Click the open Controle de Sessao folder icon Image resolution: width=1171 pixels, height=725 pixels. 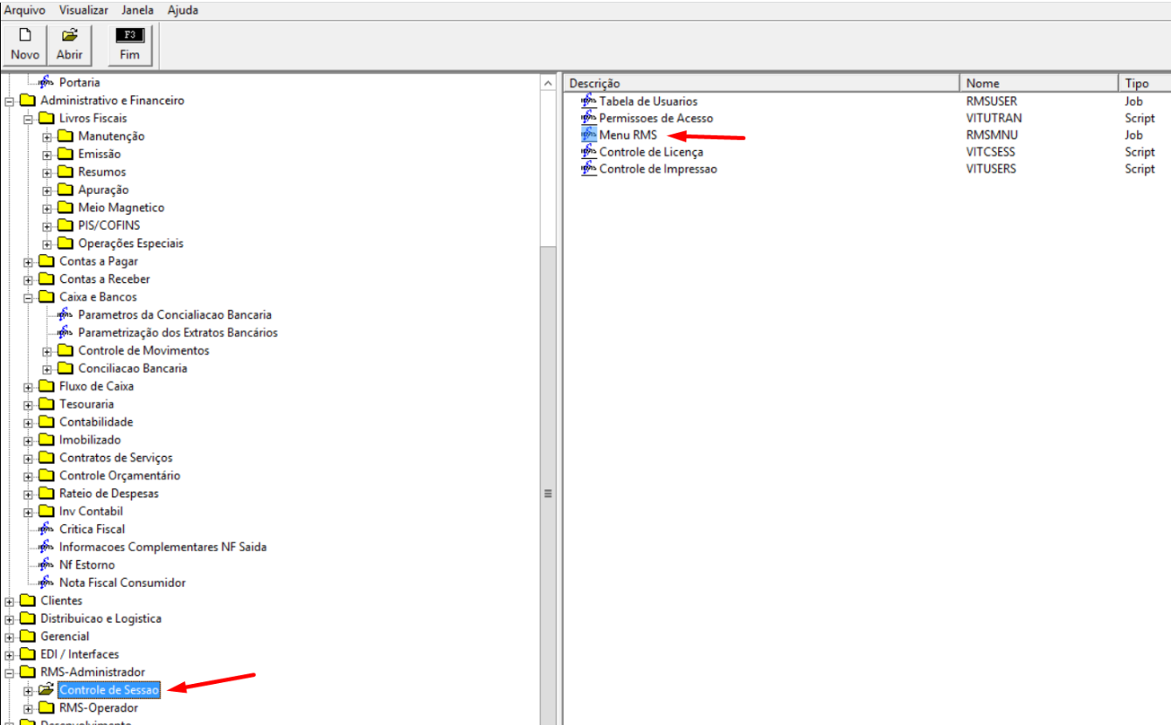(x=47, y=690)
